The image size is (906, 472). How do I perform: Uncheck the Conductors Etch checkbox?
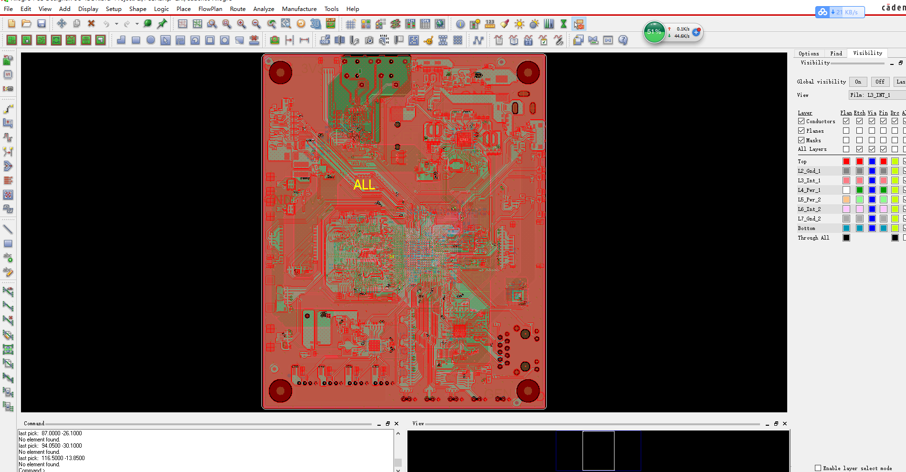(x=859, y=121)
